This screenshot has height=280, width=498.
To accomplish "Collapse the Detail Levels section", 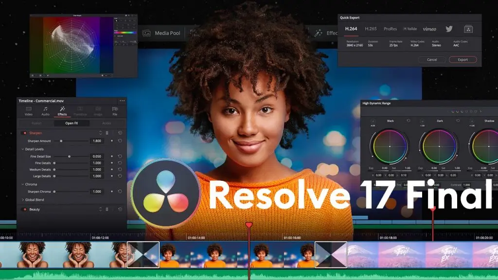I will (23, 149).
